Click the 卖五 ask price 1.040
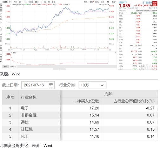Viewport: 160px width, 150px height. pyautogui.click(x=138, y=16)
